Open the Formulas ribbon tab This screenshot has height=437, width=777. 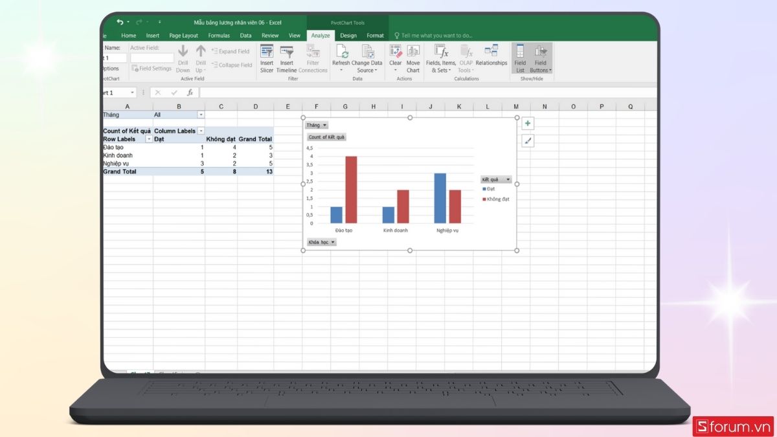point(219,36)
